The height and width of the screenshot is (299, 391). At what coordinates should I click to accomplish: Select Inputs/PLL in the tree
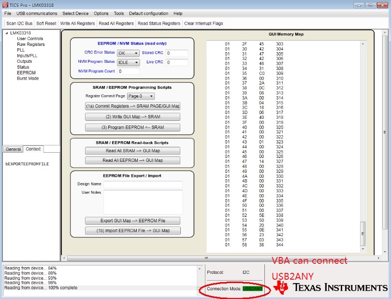27,56
